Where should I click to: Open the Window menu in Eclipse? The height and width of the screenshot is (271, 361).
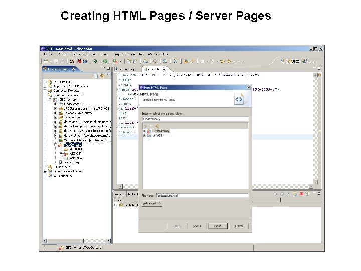click(x=153, y=54)
